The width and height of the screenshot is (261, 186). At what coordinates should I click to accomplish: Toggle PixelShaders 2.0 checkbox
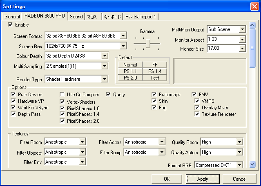click(x=62, y=121)
